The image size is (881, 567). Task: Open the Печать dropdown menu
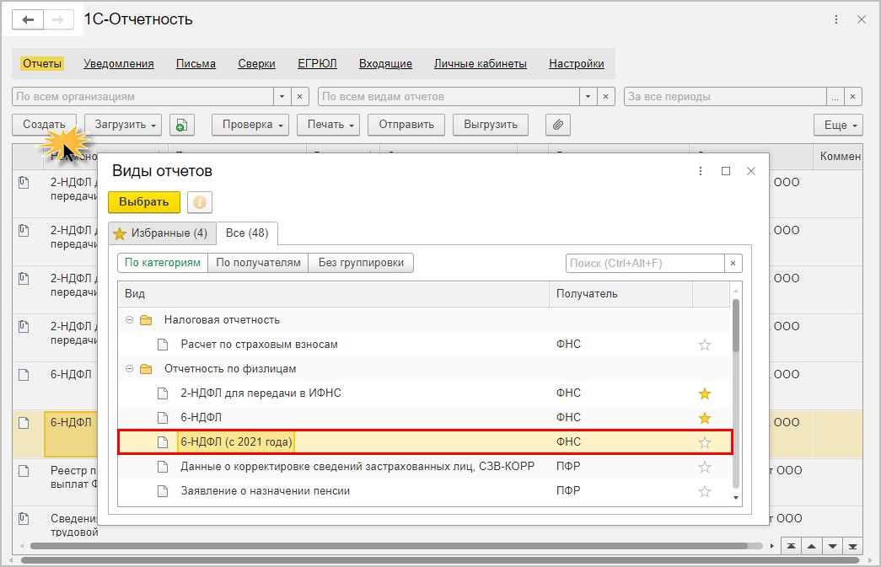tap(328, 125)
